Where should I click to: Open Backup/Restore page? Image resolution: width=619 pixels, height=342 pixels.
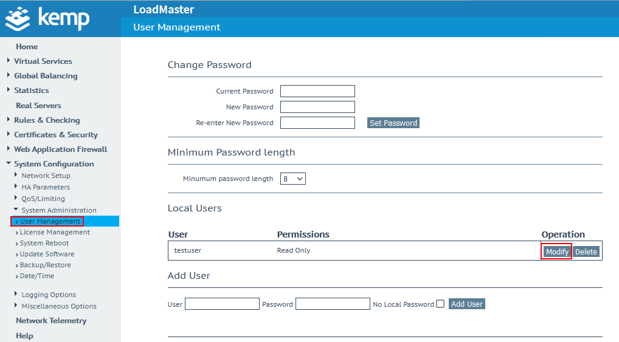pos(46,265)
